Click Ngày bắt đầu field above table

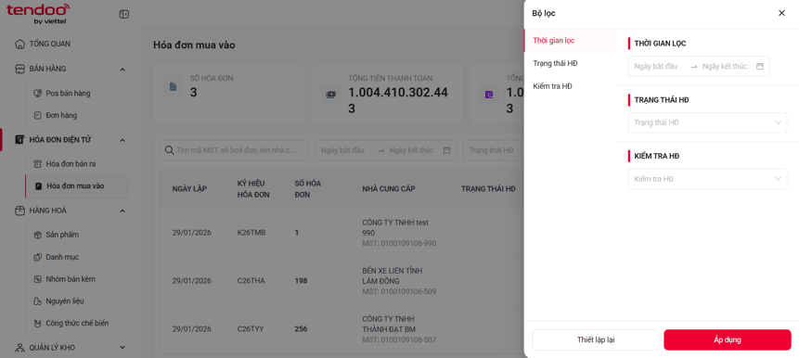(343, 151)
